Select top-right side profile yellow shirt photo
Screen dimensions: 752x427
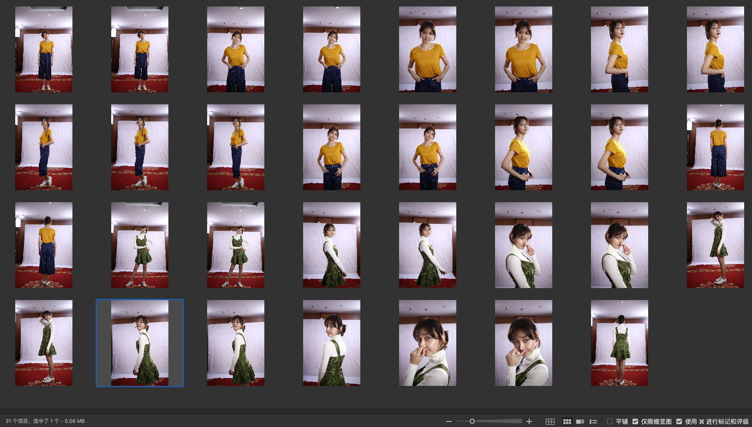point(715,49)
